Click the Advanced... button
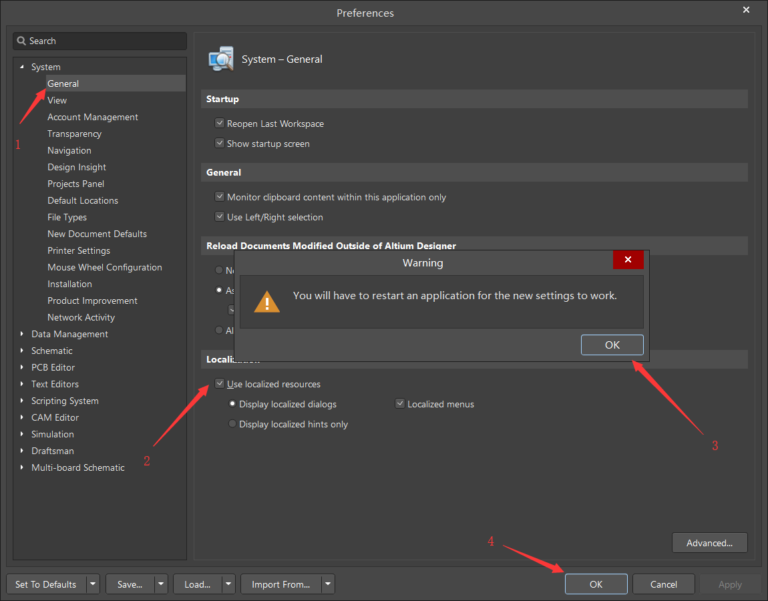This screenshot has width=768, height=601. coord(709,543)
